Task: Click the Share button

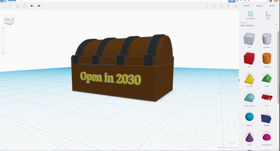Action: coord(272,6)
